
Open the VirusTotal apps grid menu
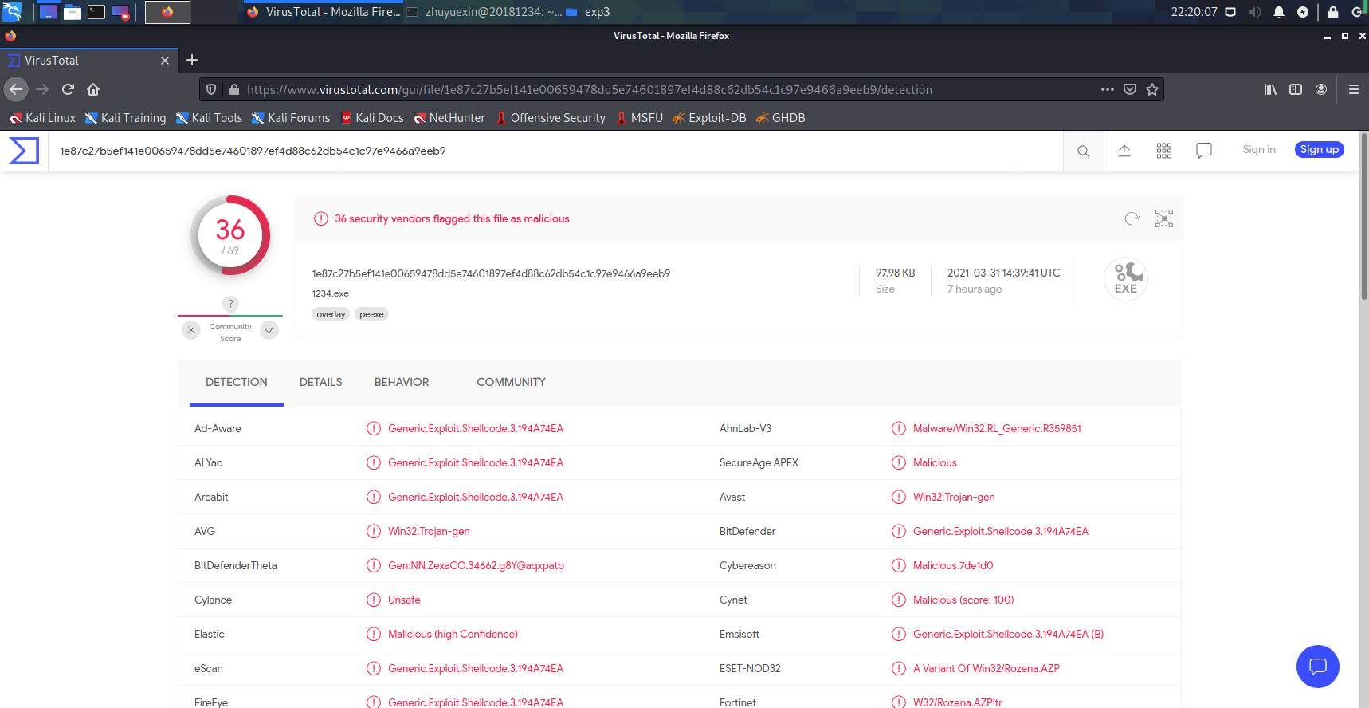(x=1164, y=151)
